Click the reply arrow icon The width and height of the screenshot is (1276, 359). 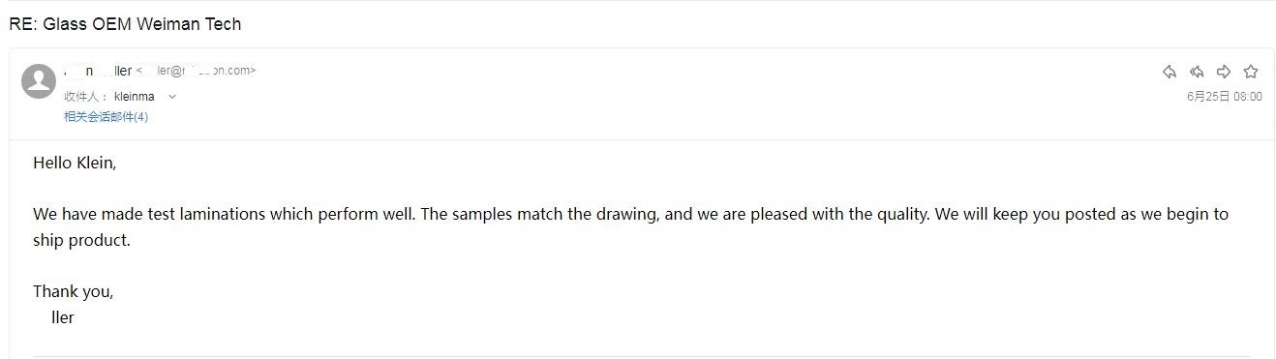pyautogui.click(x=1170, y=72)
